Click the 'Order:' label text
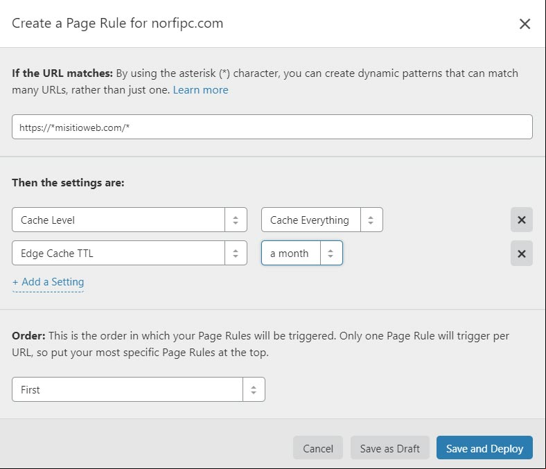Viewport: 546px width, 469px height. pos(28,336)
